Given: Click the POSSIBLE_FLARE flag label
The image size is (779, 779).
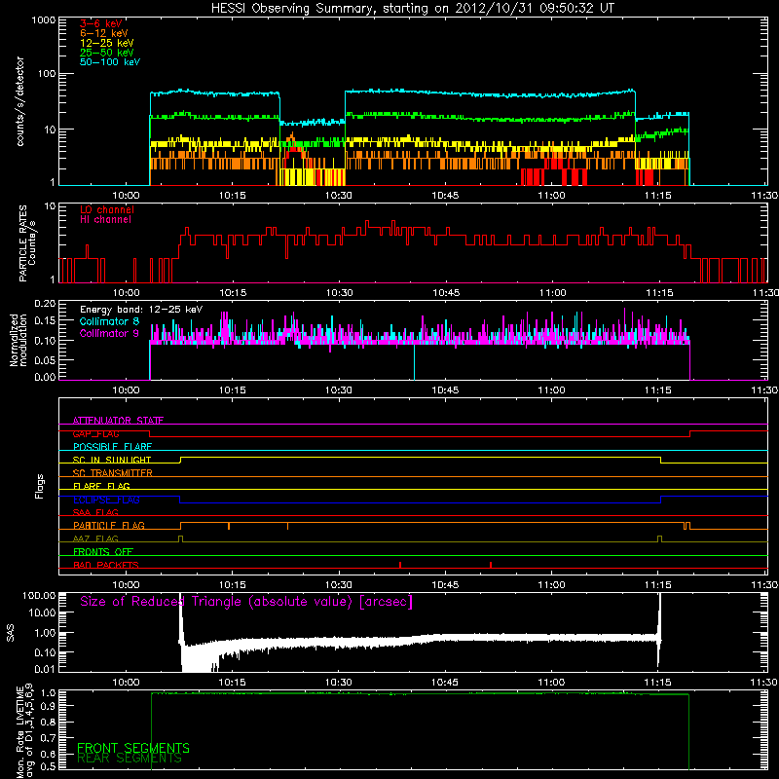Looking at the screenshot, I should [x=112, y=447].
